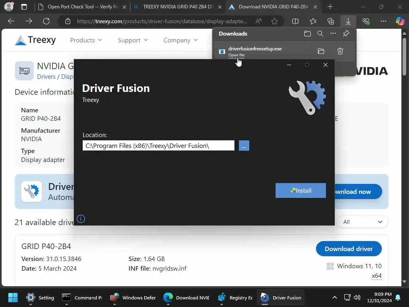Expand the Company menu
409x307 pixels.
pos(181,40)
